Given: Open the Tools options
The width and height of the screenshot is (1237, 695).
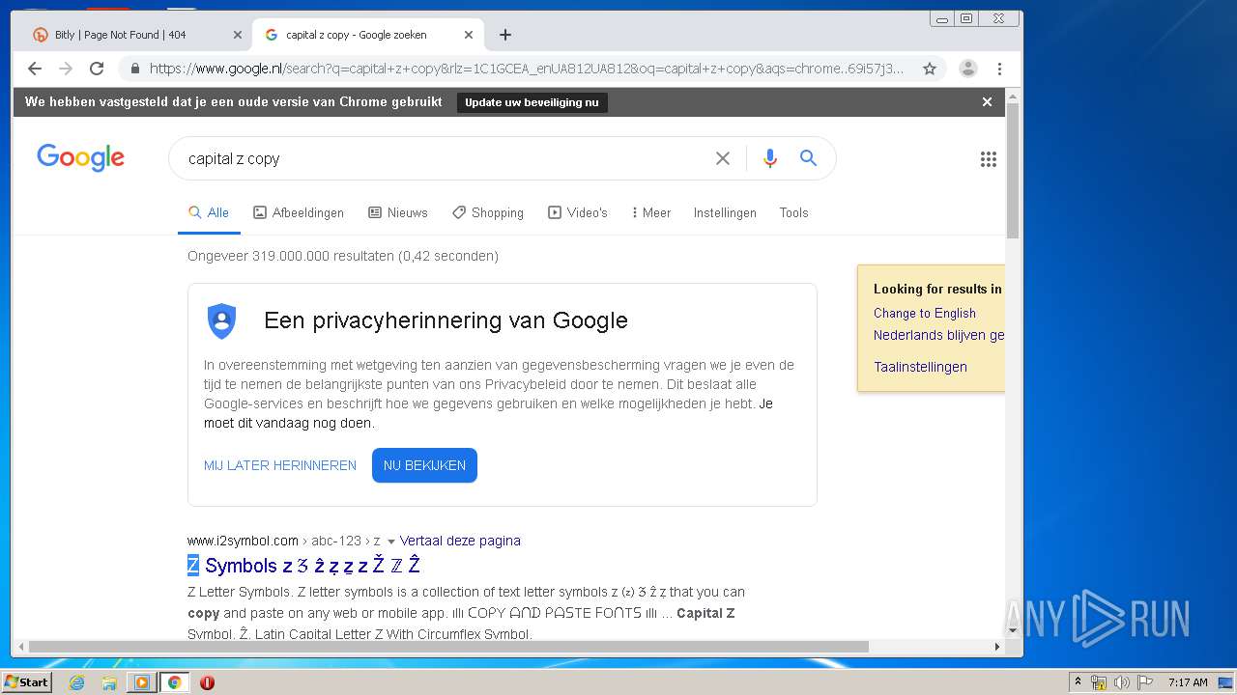Looking at the screenshot, I should 793,212.
